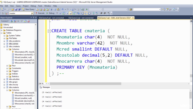193x109 pixels.
Task: Click the Cut scissors icon
Action: point(52,9)
